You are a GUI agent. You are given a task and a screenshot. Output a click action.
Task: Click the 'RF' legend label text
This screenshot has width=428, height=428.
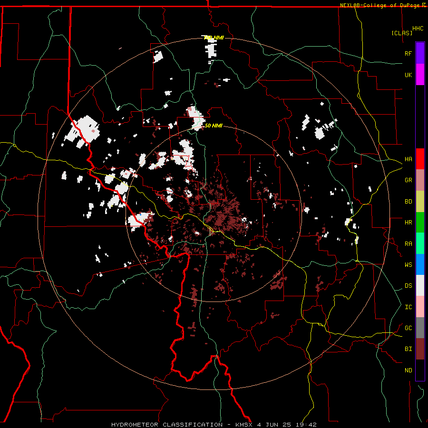click(408, 53)
